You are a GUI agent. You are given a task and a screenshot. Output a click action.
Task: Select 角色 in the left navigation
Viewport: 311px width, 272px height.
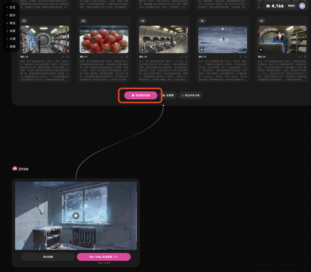click(x=12, y=23)
